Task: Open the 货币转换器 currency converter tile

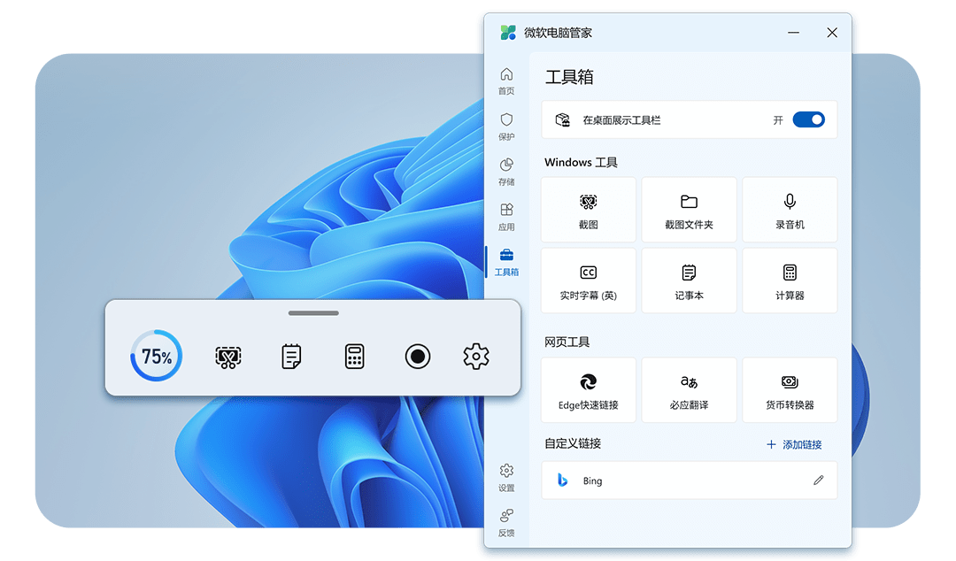Action: (x=790, y=390)
